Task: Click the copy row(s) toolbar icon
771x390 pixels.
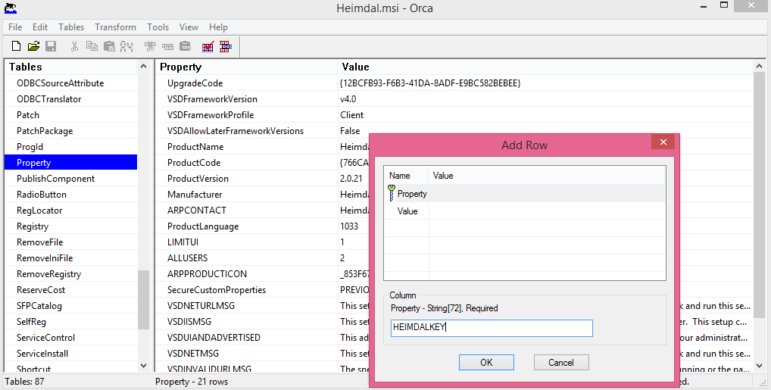Action: coord(167,46)
